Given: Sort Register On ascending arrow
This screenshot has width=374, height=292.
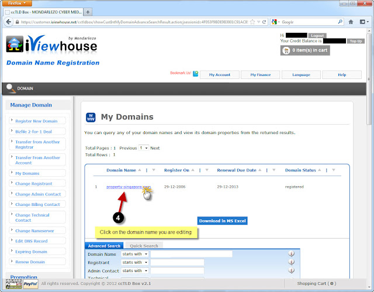Looking at the screenshot, I should point(193,170).
